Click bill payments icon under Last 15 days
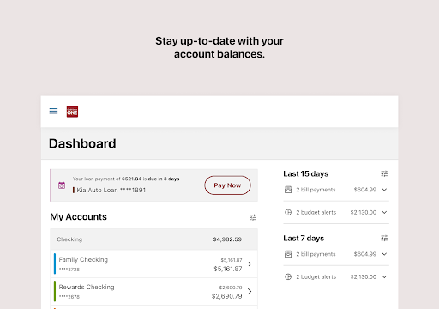The image size is (439, 309). [x=288, y=190]
